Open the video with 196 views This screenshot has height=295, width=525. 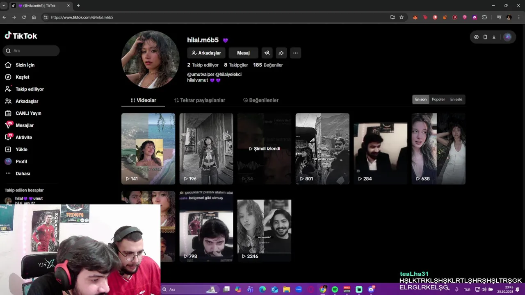tap(206, 149)
